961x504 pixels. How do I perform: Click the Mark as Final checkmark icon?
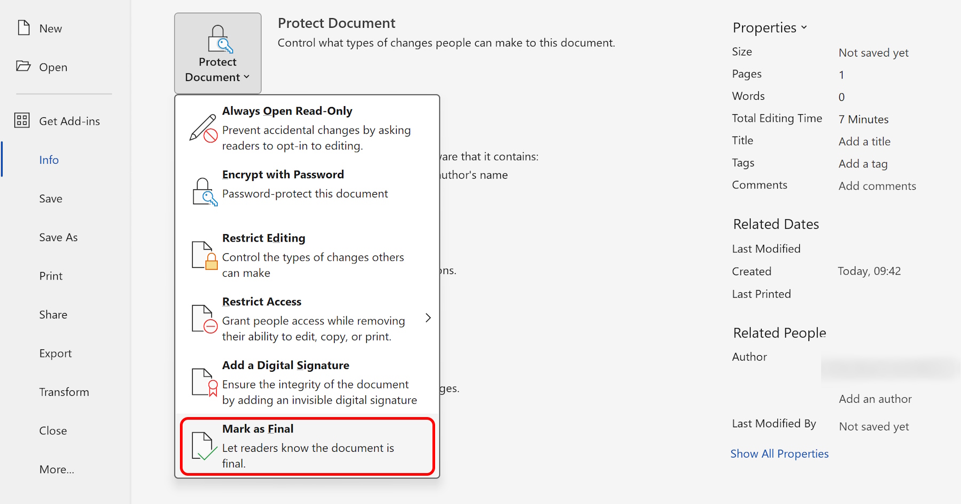pos(203,447)
